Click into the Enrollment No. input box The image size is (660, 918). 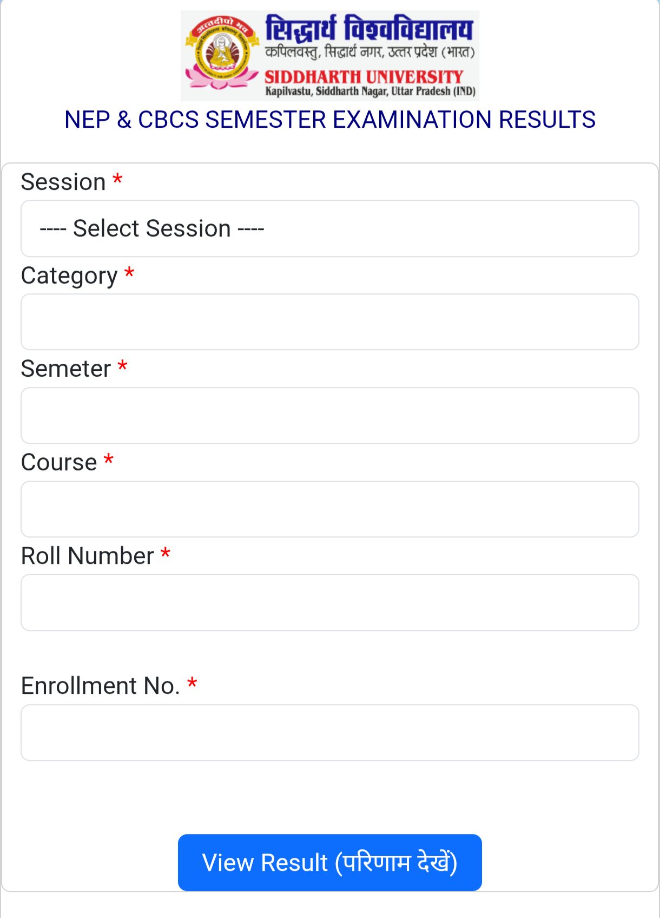[x=329, y=733]
